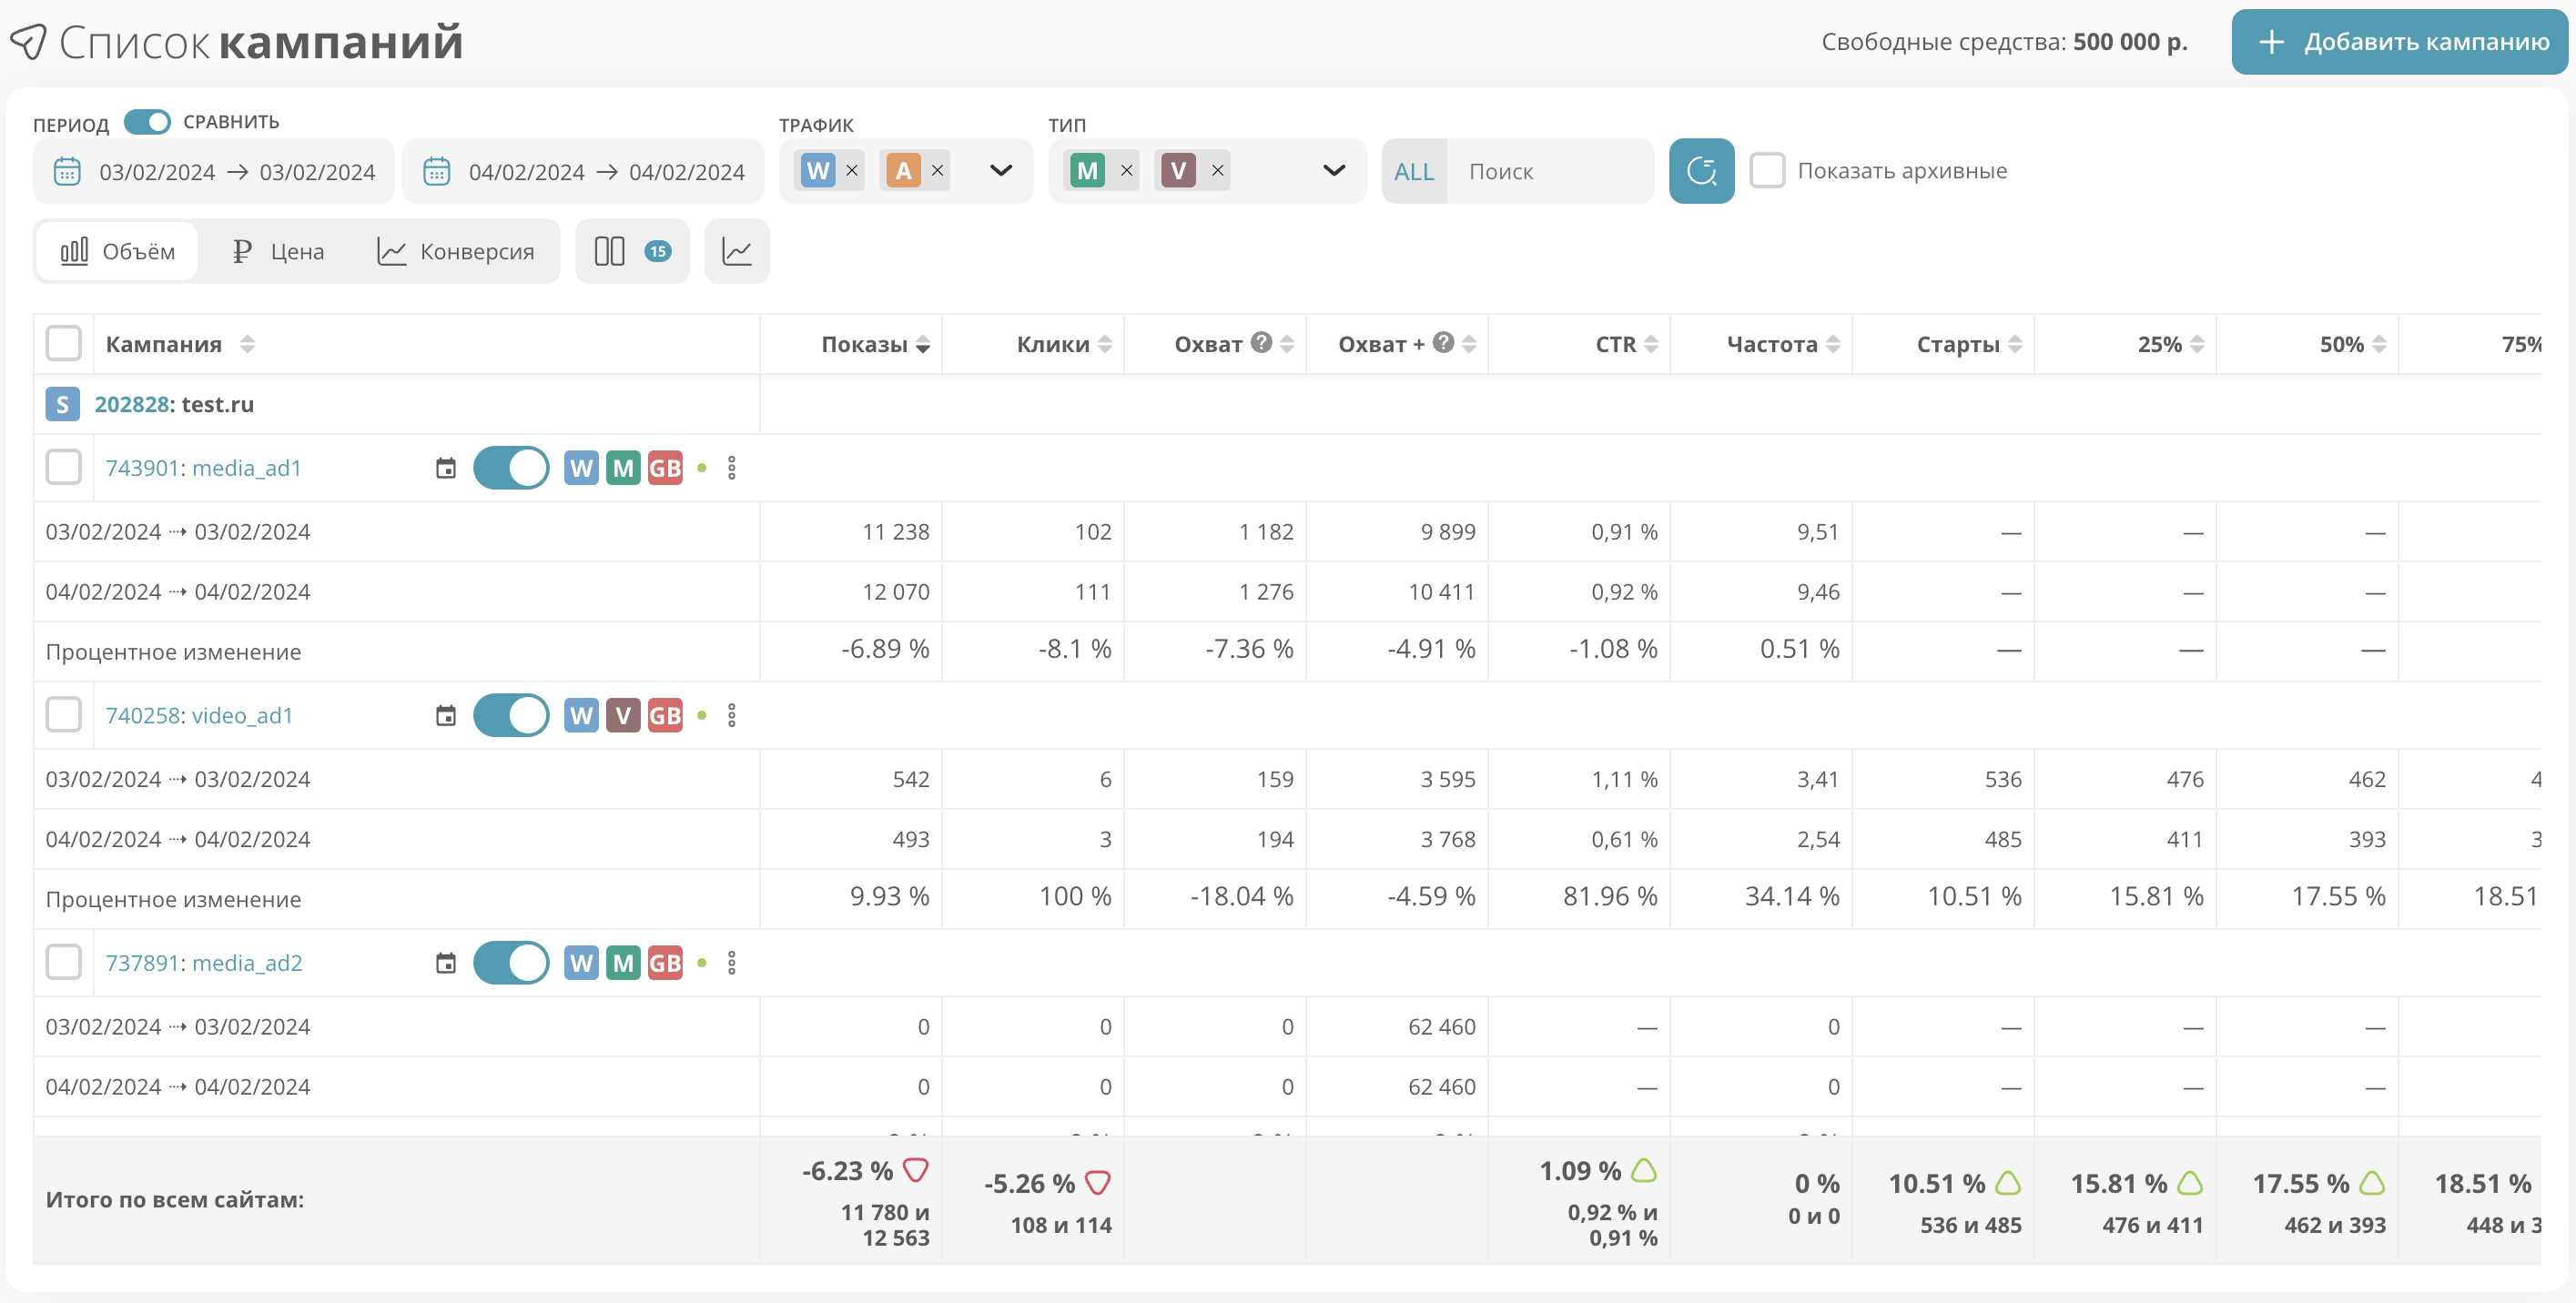The height and width of the screenshot is (1303, 2576).
Task: Click the ALL search scope button
Action: point(1413,171)
